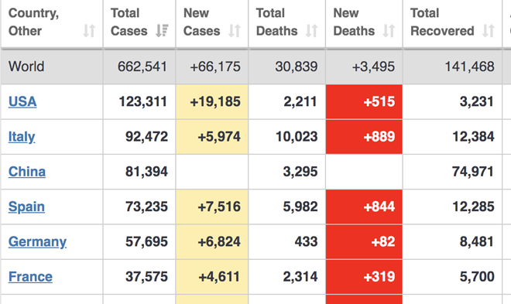Select China total recovered value 74,971
The height and width of the screenshot is (304, 511).
(x=473, y=172)
